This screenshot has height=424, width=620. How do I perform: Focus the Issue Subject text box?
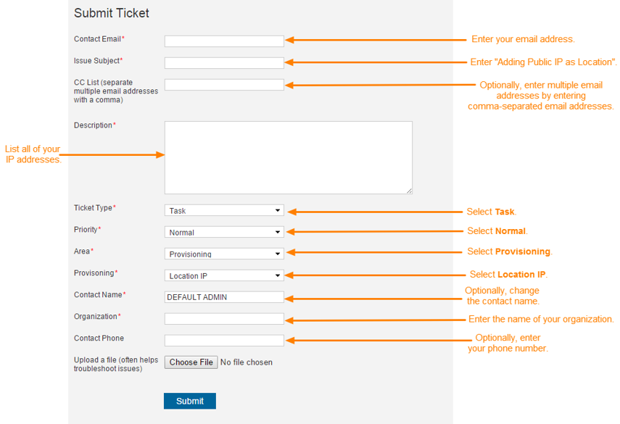tap(224, 63)
